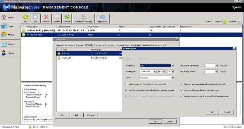Open the Installation Package toolbar icon

[x=83, y=17]
